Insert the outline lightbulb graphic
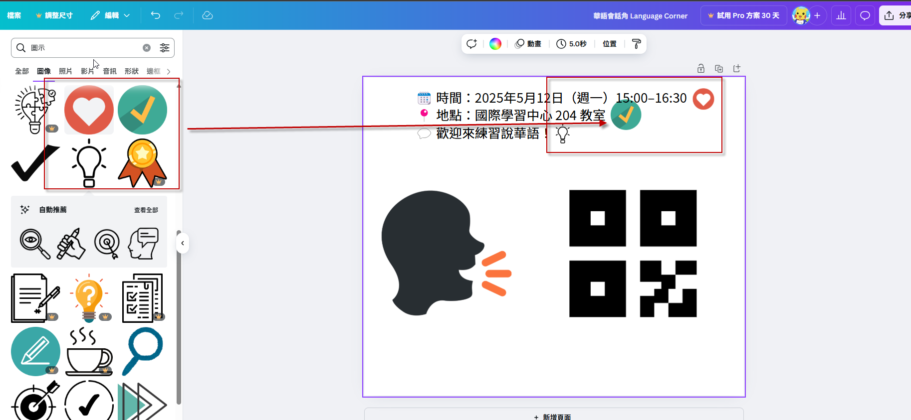911x420 pixels. tap(89, 163)
